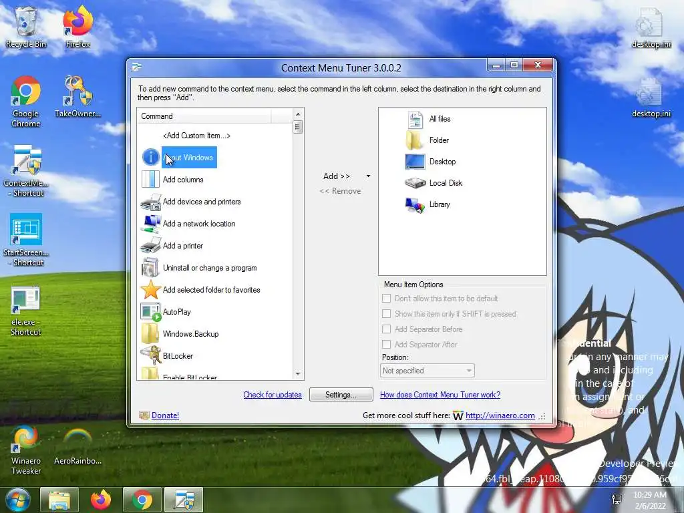Viewport: 684px width, 513px height.
Task: Visit the http://winaero.com link
Action: coord(500,415)
